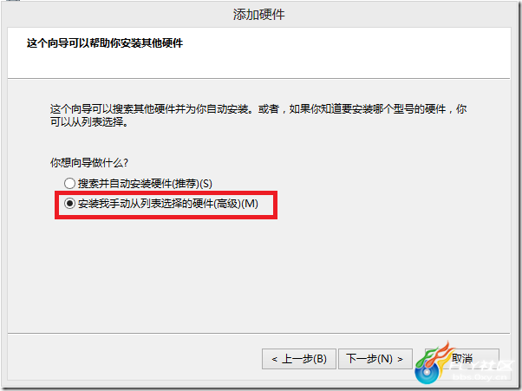Click the bold heading 这个向导可以帮助你安装其他硬件

[105, 43]
